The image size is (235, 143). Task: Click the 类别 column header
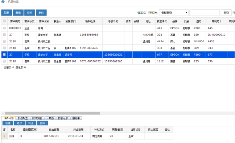(186, 21)
